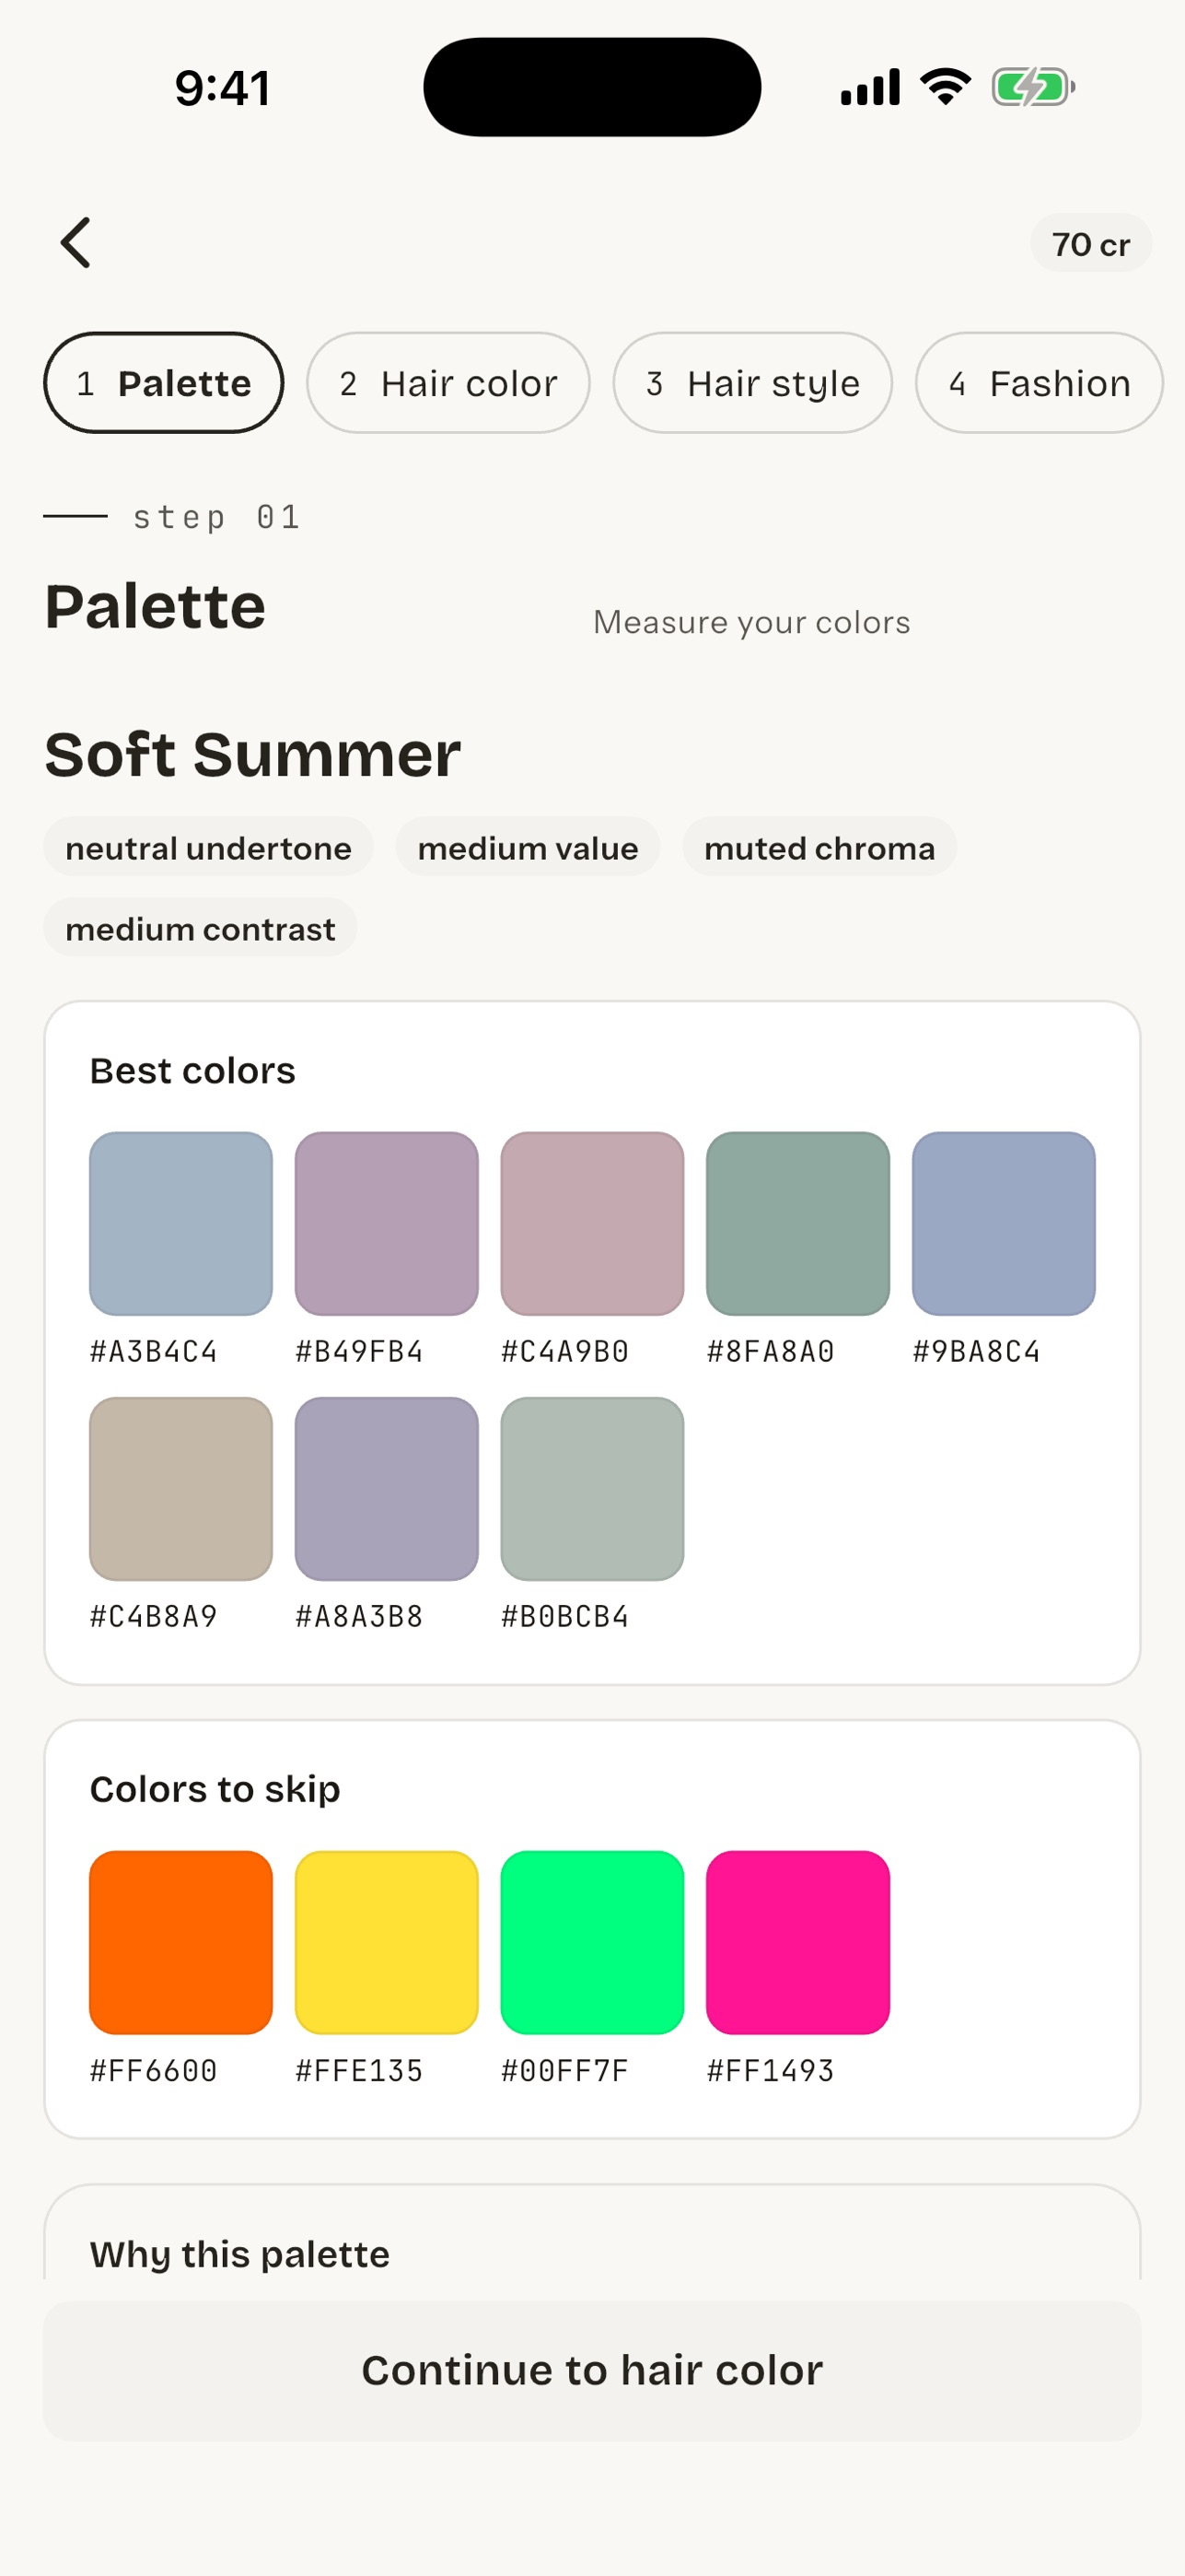Go to the Hair style tab
Screen dimensions: 1185x2576
(x=752, y=383)
